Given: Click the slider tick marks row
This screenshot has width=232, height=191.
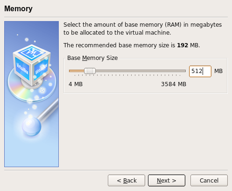Looking at the screenshot, I should coord(127,75).
